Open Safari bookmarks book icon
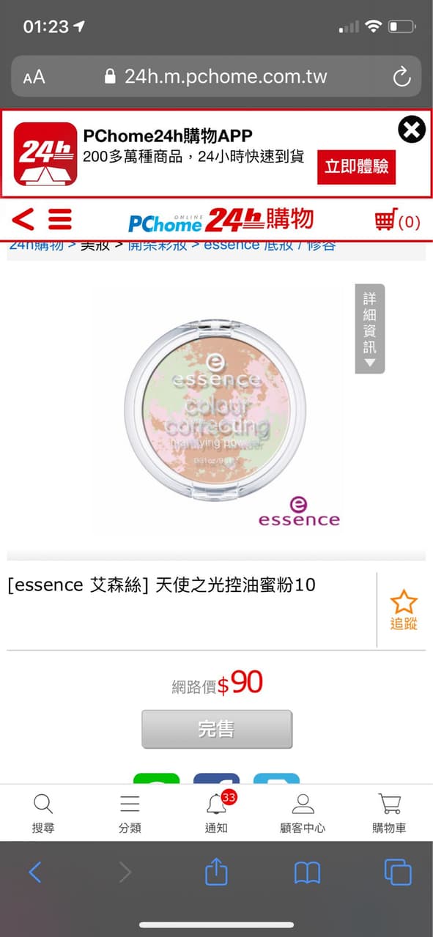Viewport: 433px width, 937px height. click(x=307, y=873)
